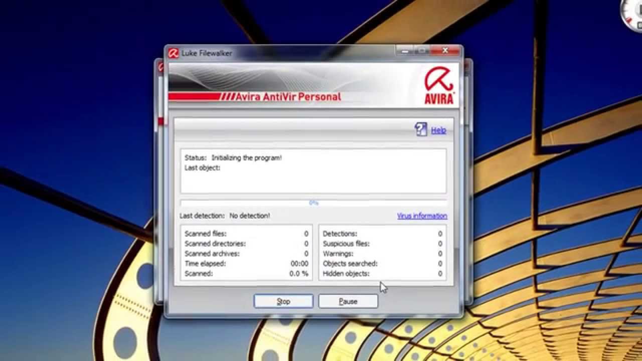Click the scan progress bar
The image size is (642, 361).
[x=313, y=203]
